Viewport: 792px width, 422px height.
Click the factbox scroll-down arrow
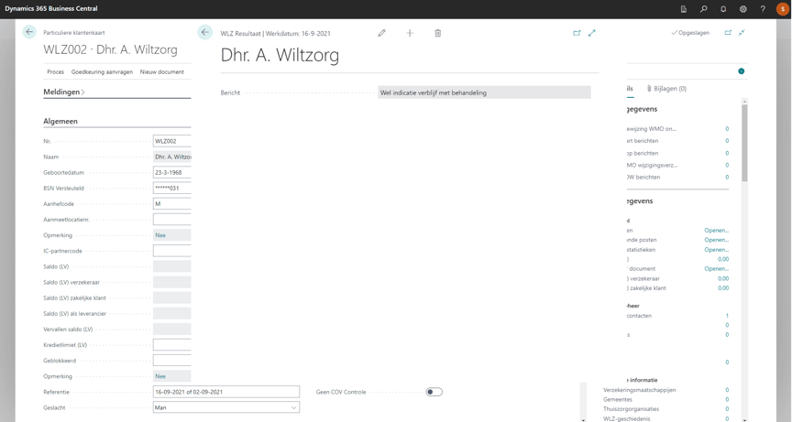point(744,419)
